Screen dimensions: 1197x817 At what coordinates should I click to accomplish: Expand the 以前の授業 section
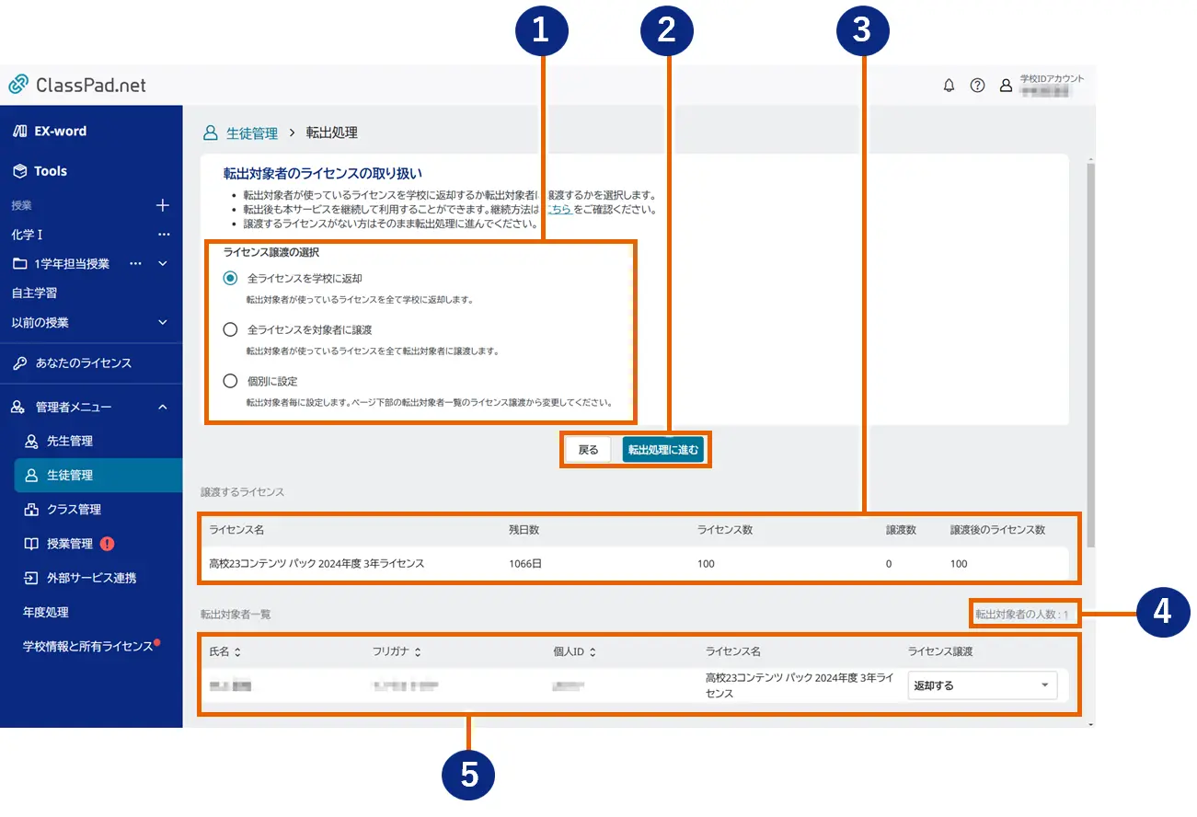tap(163, 323)
